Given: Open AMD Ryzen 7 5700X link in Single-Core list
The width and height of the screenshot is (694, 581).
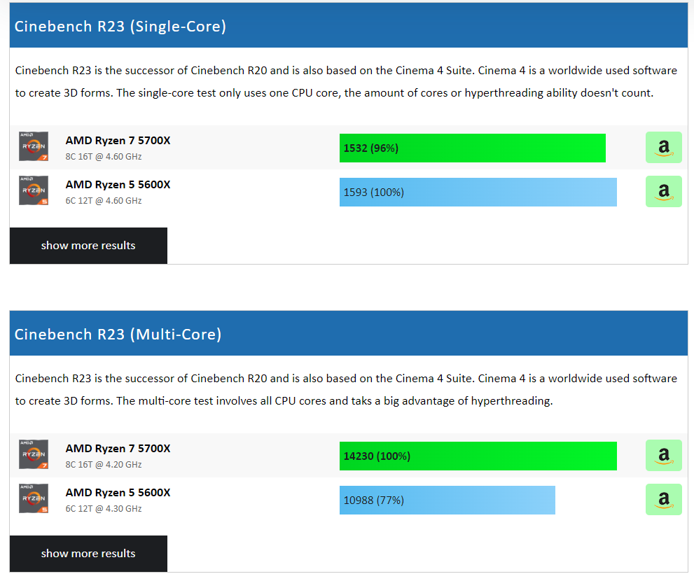Looking at the screenshot, I should [118, 141].
